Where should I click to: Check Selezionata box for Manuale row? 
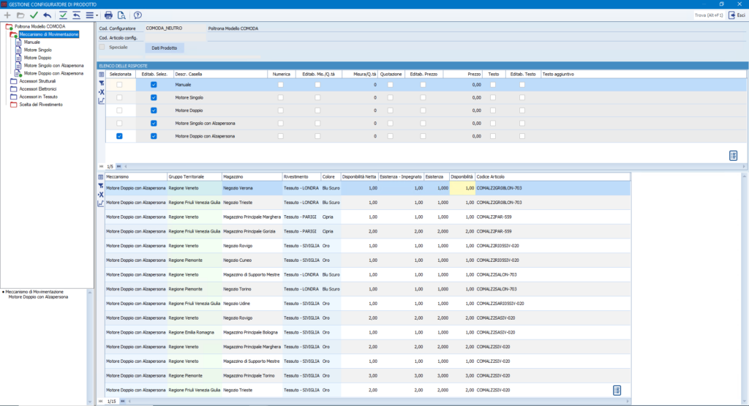119,85
